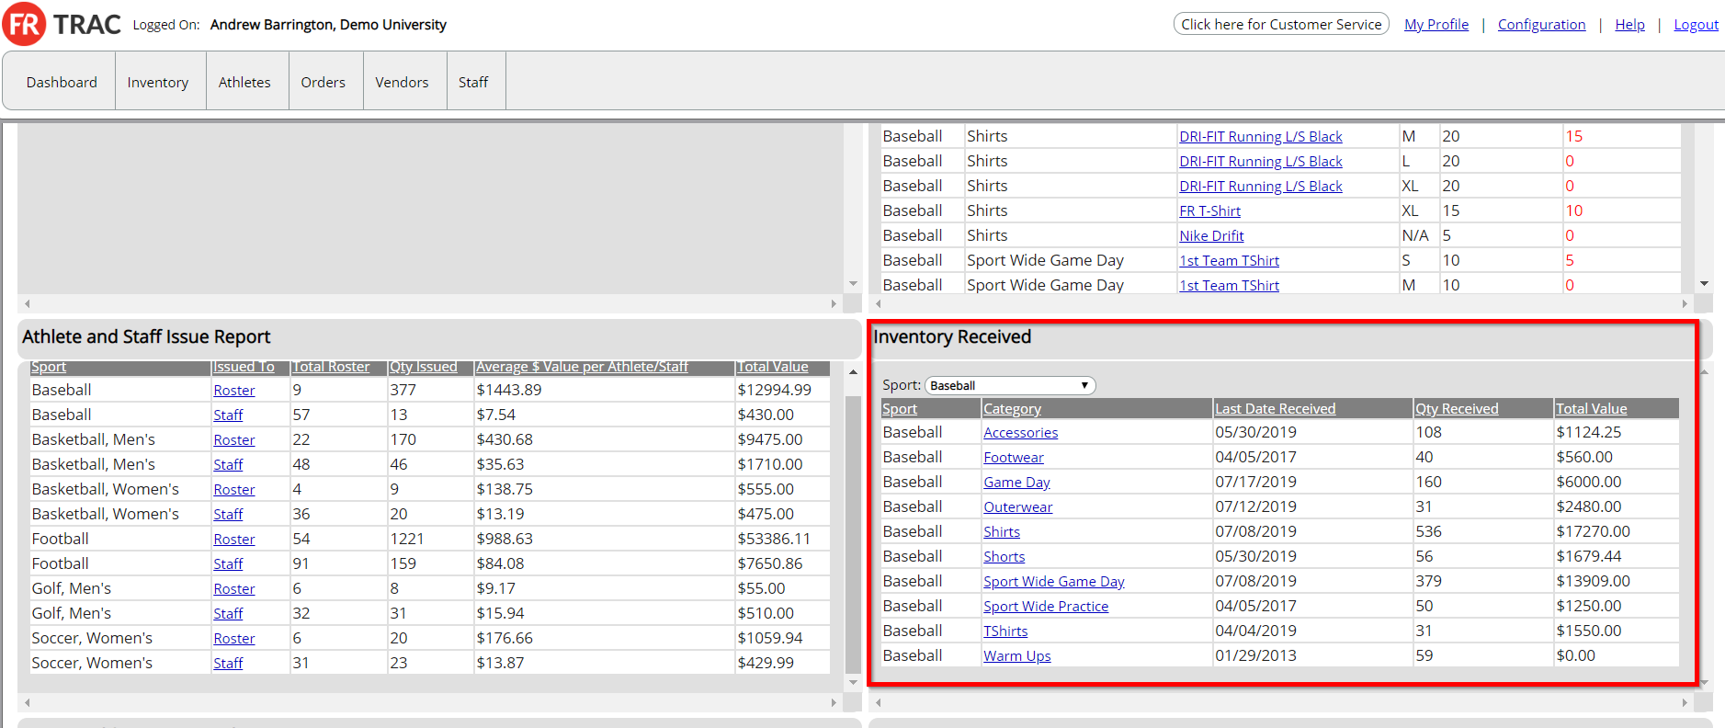Log out using the Logout link

1696,25
